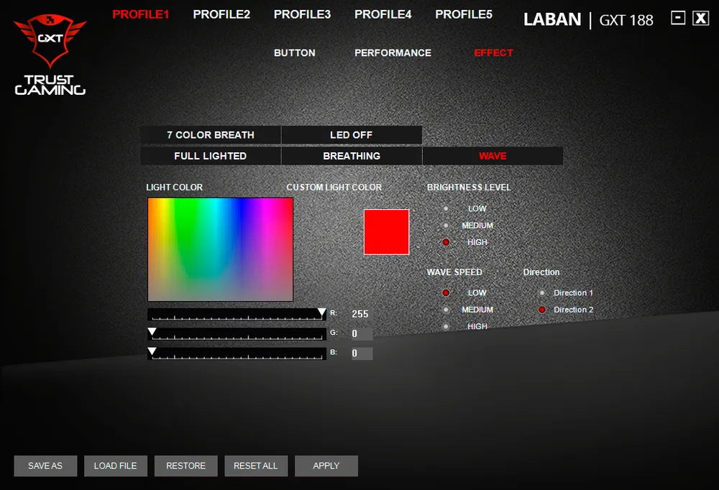Set wave speed to HIGH
Screen dimensions: 719x490
[x=446, y=326]
